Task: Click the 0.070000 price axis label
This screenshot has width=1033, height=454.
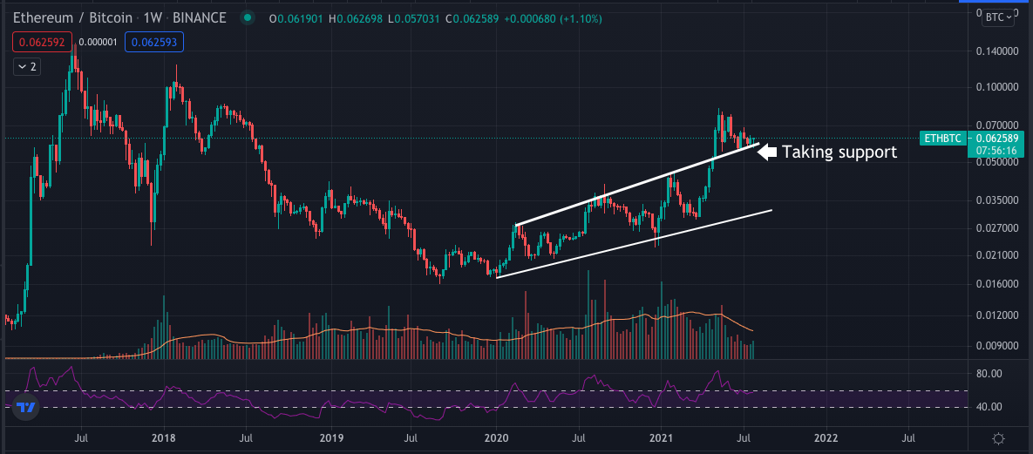Action: pyautogui.click(x=997, y=125)
